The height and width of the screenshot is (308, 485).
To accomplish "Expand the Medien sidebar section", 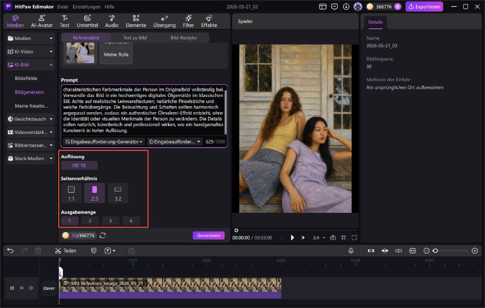I will click(30, 38).
